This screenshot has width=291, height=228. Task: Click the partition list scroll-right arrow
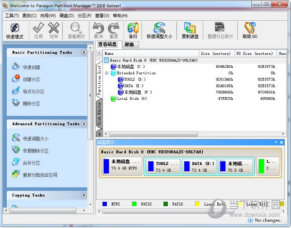point(283,134)
